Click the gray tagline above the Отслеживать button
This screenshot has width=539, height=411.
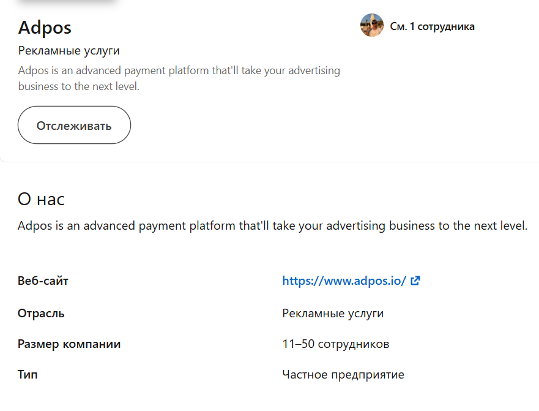(179, 78)
